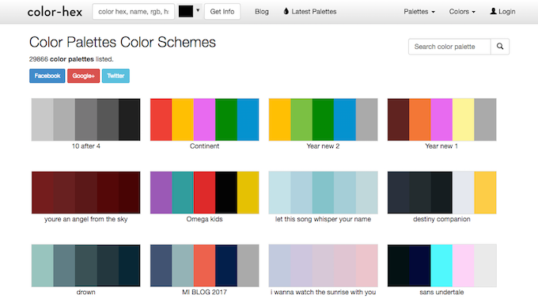This screenshot has width=538, height=306.
Task: Click the pale yellow swatch in Year new 1
Action: tap(463, 119)
